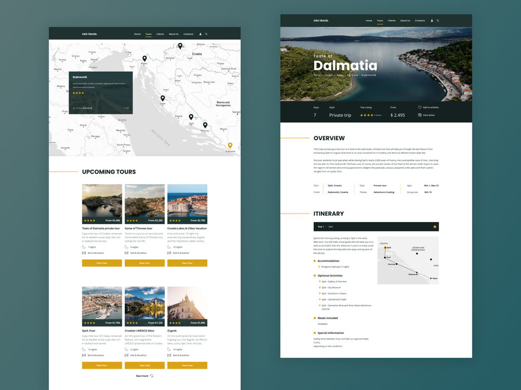Open Contacts in the left page navigation

point(188,34)
